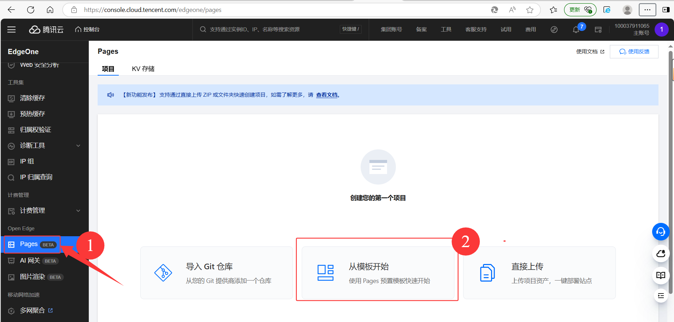
Task: Go back with the browser back arrow
Action: click(x=11, y=10)
